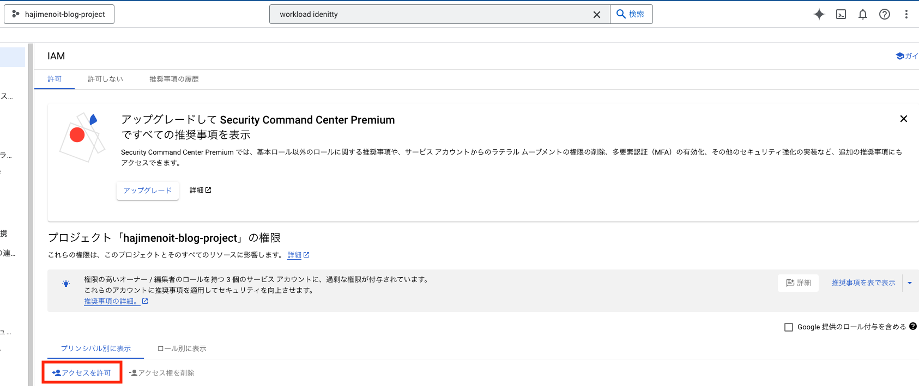Click the アップグレード button
Viewport: 919px width, 386px height.
coord(148,191)
